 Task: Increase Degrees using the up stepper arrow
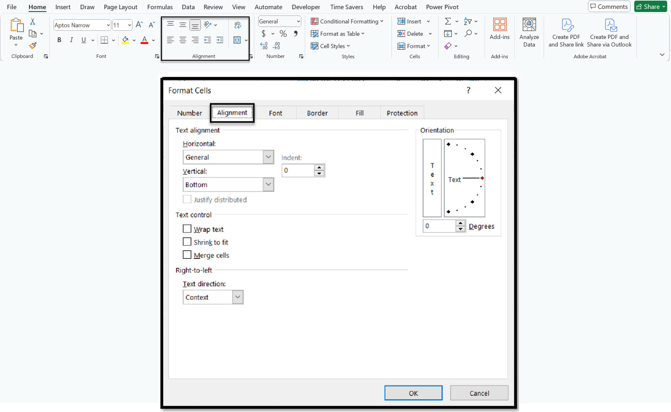[x=461, y=223]
